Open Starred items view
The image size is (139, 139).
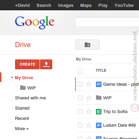[x=22, y=108]
